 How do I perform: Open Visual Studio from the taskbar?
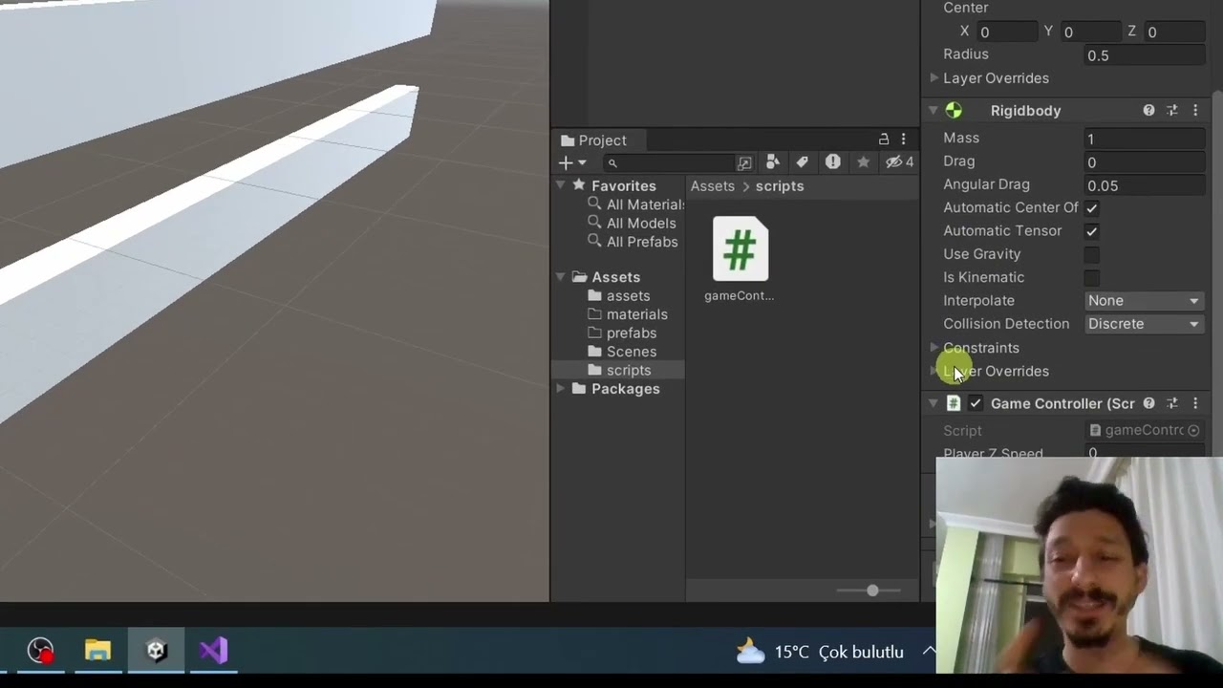pos(213,652)
